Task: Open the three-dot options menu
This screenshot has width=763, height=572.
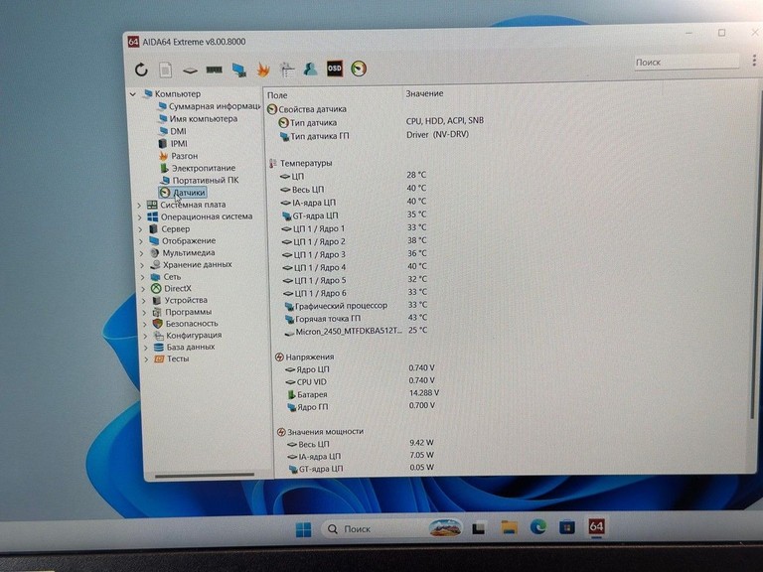Action: click(x=754, y=61)
